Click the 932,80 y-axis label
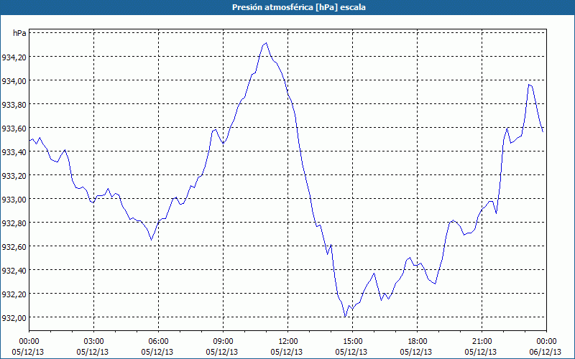 coord(14,223)
